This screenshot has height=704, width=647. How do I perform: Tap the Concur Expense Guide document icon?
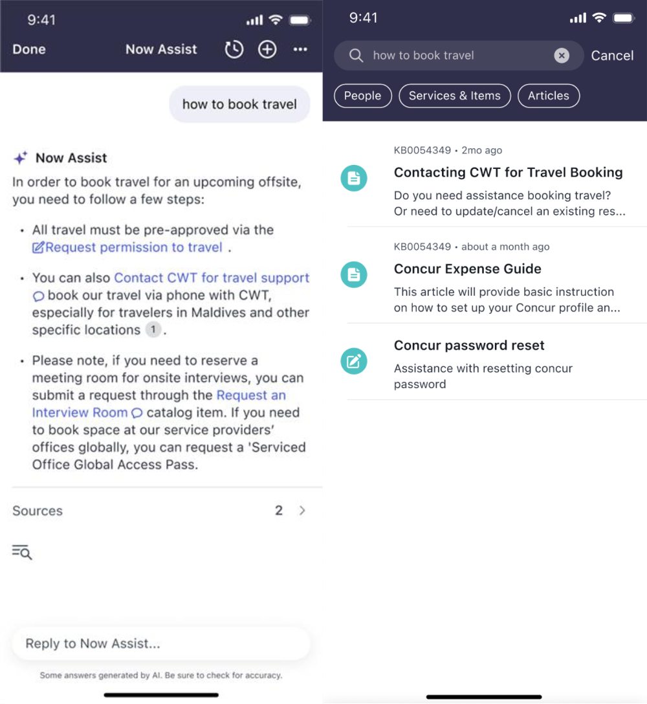[354, 275]
